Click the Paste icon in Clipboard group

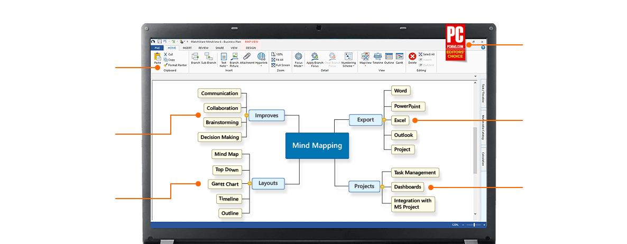pos(158,57)
